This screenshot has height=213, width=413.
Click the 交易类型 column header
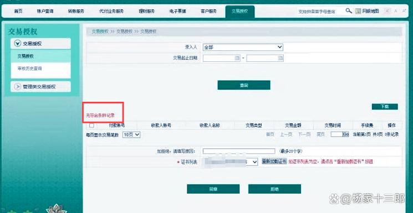tap(254, 126)
